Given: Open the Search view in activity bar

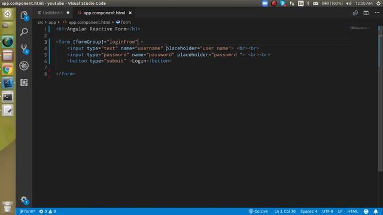Looking at the screenshot, I should pos(24,32).
